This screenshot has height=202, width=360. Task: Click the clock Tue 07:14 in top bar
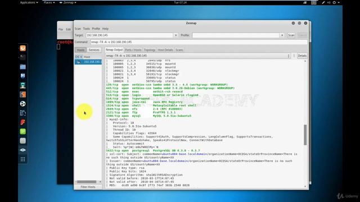tap(180, 2)
